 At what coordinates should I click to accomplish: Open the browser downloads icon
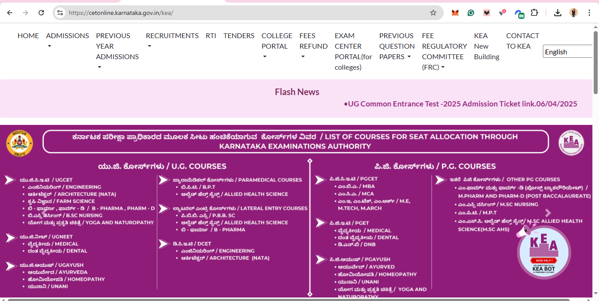558,13
